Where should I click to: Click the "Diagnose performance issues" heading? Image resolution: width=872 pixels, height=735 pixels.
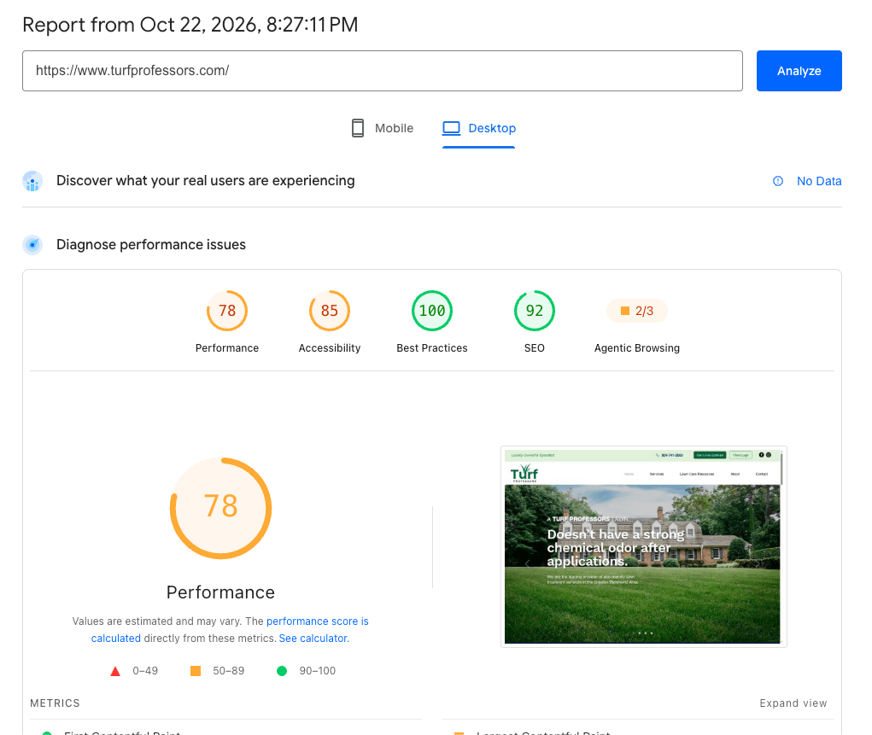pyautogui.click(x=150, y=245)
